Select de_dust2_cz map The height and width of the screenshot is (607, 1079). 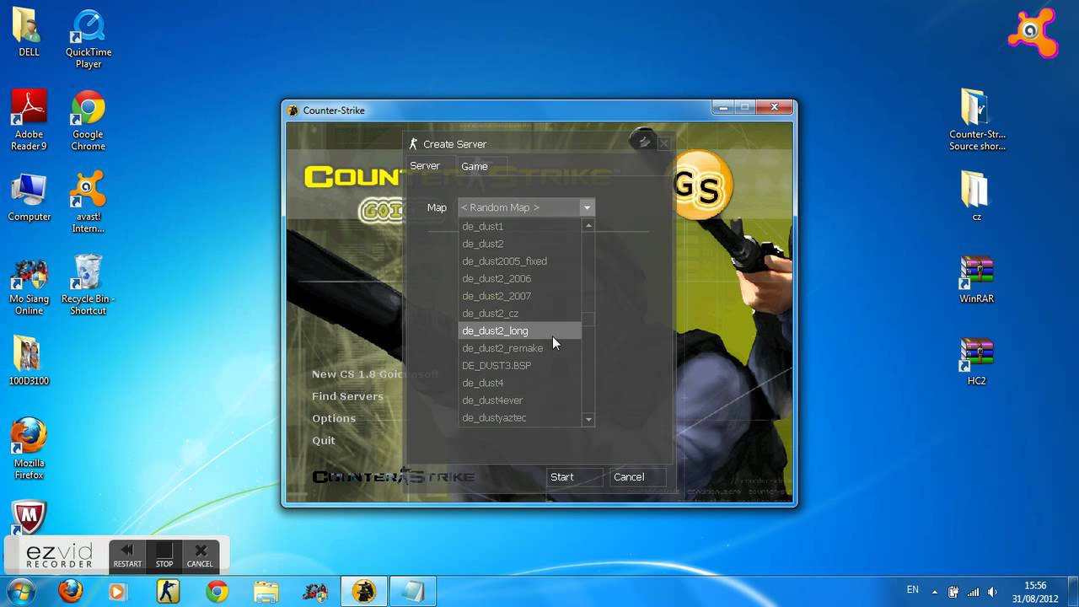click(520, 314)
